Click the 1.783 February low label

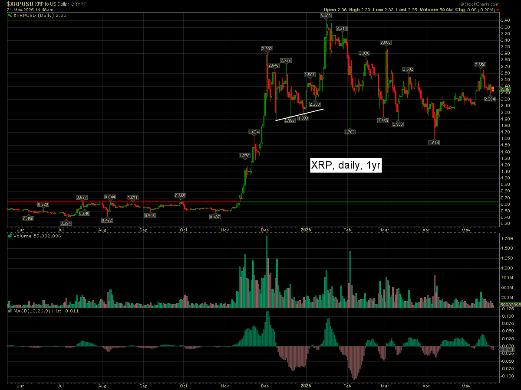pos(350,131)
